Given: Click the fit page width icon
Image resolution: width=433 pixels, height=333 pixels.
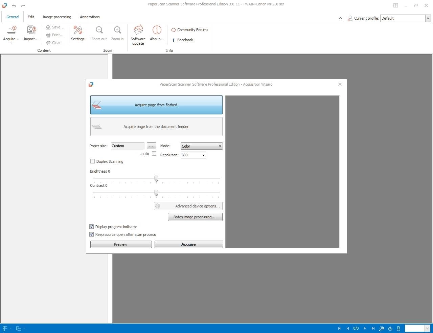Looking at the screenshot, I should [x=399, y=328].
